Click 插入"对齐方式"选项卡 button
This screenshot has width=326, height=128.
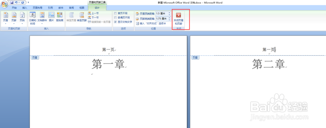pyautogui.click(x=151, y=24)
